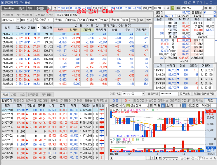This screenshot has height=165, width=217.
Task: Toggle the 일 daily chart period
Action: [x=151, y=106]
